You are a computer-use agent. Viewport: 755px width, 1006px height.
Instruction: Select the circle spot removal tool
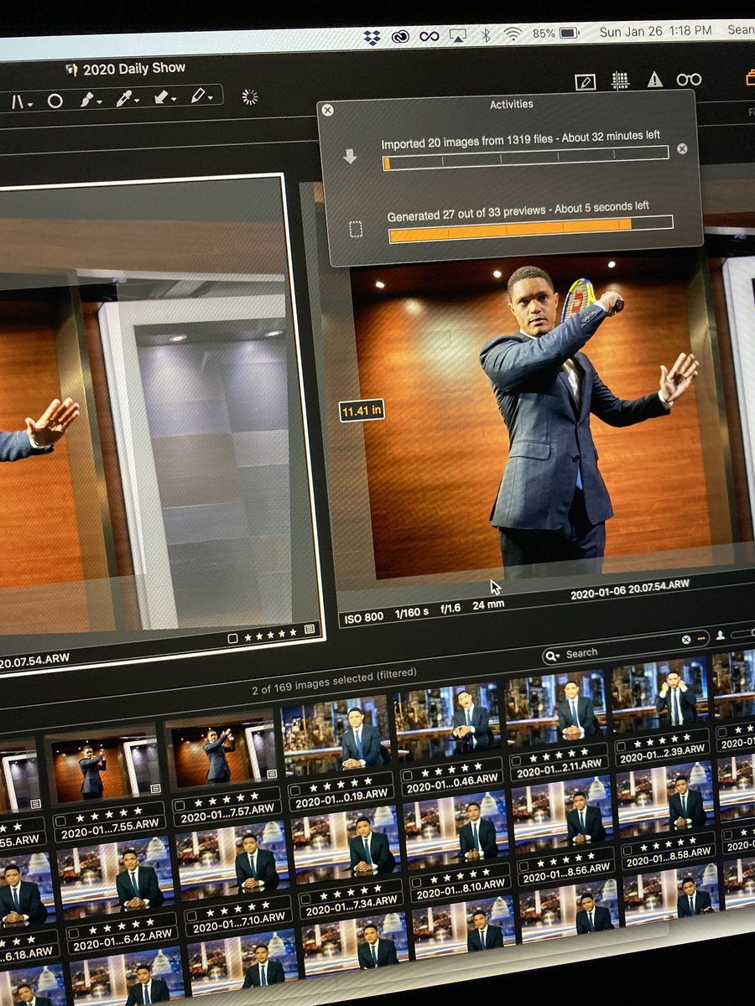tap(55, 101)
